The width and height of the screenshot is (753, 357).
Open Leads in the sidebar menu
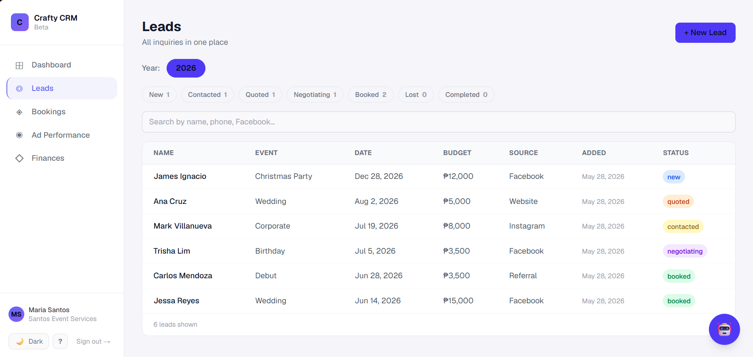pyautogui.click(x=62, y=88)
